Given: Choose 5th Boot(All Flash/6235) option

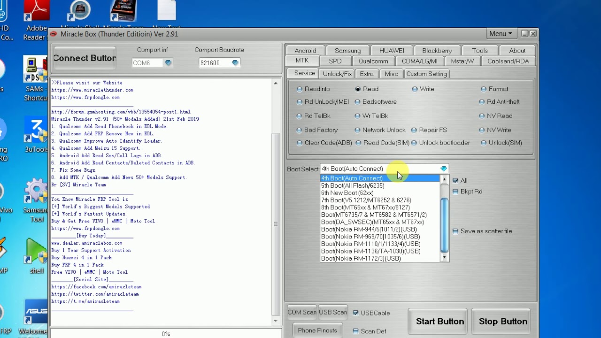Looking at the screenshot, I should click(380, 185).
